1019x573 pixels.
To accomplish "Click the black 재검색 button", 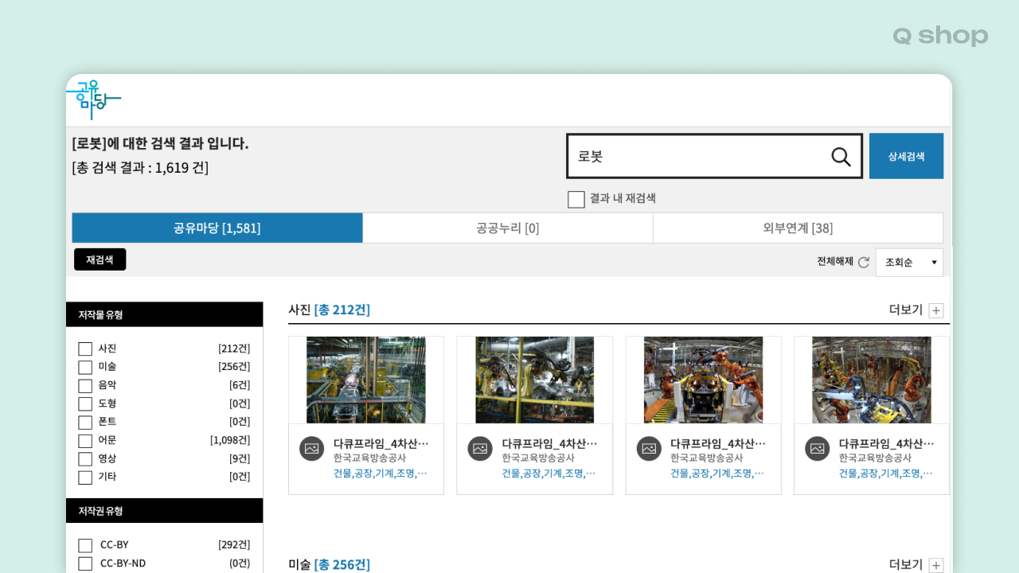I will click(x=100, y=259).
